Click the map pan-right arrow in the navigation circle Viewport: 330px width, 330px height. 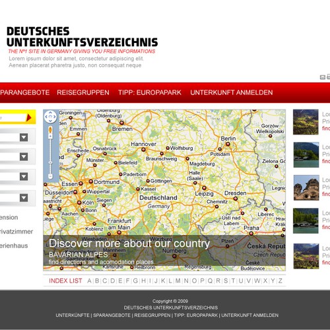click(x=55, y=117)
